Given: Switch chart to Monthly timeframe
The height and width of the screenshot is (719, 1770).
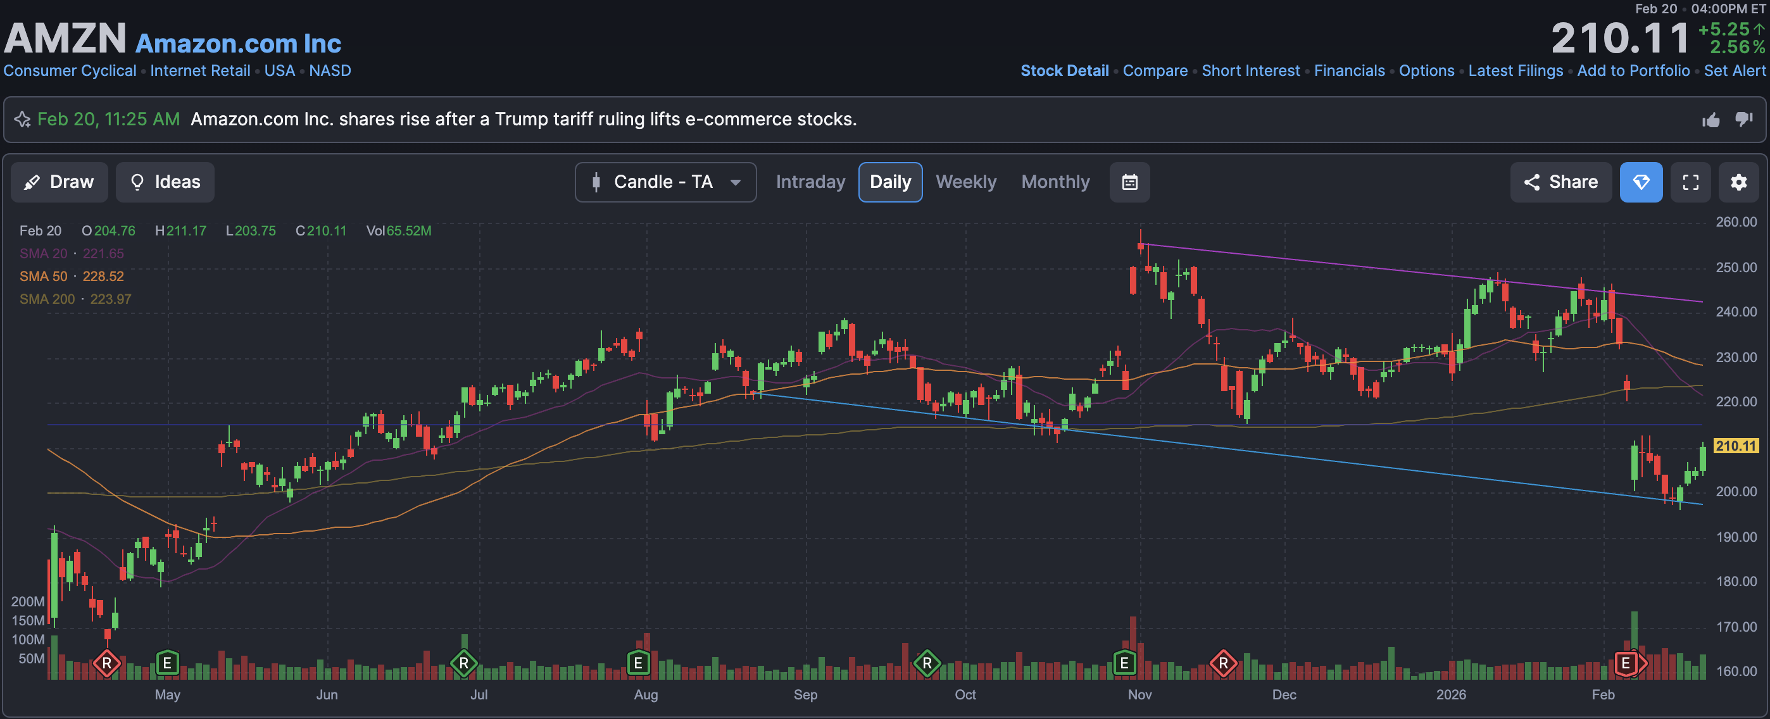Looking at the screenshot, I should point(1055,182).
